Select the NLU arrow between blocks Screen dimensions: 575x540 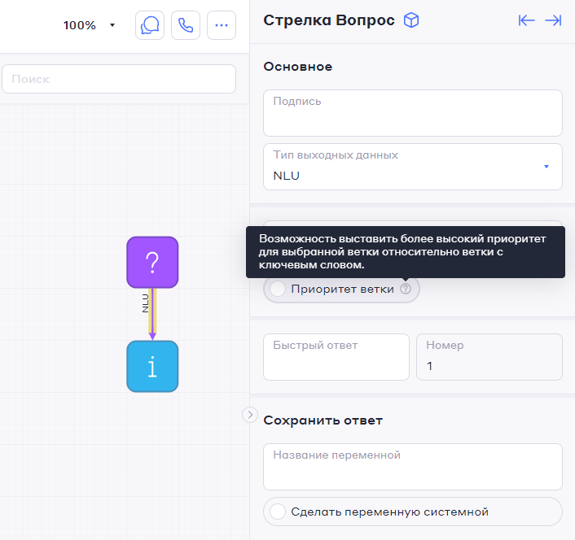coord(152,314)
